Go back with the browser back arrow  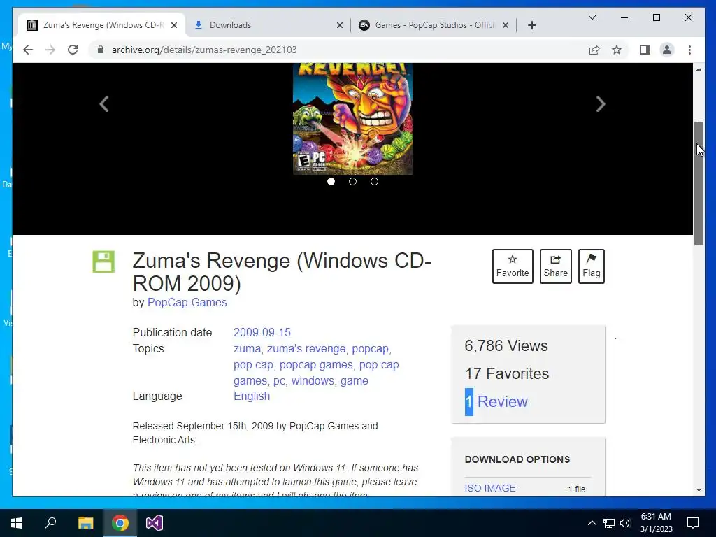click(x=28, y=50)
